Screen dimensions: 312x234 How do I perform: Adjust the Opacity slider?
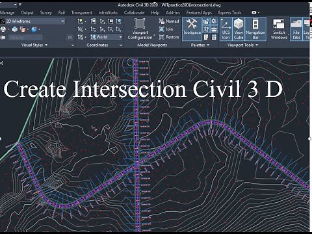[x=26, y=37]
